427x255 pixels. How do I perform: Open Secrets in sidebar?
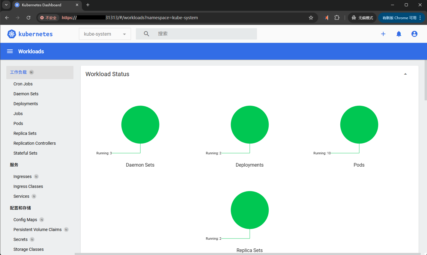(x=20, y=239)
